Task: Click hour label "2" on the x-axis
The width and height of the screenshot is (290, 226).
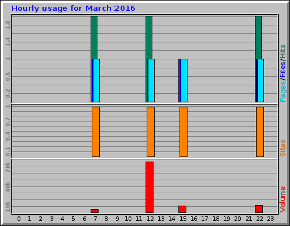Action: tap(41, 219)
